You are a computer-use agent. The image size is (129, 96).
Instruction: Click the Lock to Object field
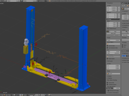tap(113, 44)
